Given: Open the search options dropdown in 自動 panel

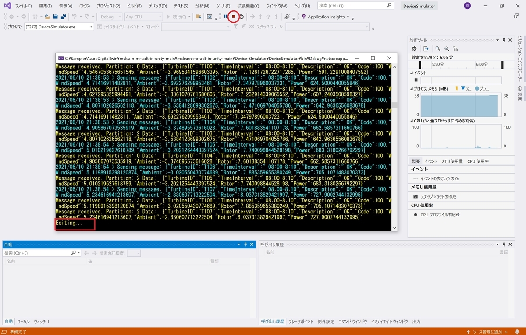Looking at the screenshot, I should pyautogui.click(x=79, y=253).
